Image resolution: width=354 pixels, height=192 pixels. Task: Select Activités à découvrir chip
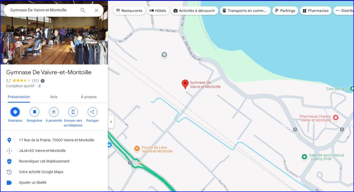pos(194,11)
